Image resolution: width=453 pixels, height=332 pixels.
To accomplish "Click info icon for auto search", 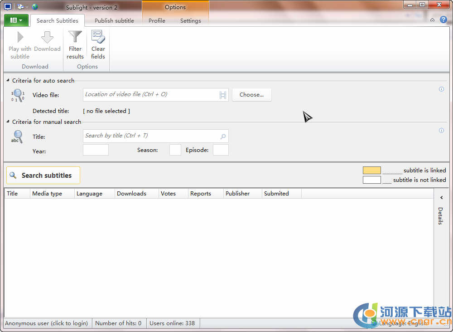I will (x=441, y=89).
